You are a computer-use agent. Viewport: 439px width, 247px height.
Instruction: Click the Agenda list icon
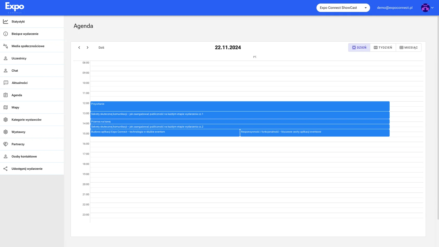[5, 95]
